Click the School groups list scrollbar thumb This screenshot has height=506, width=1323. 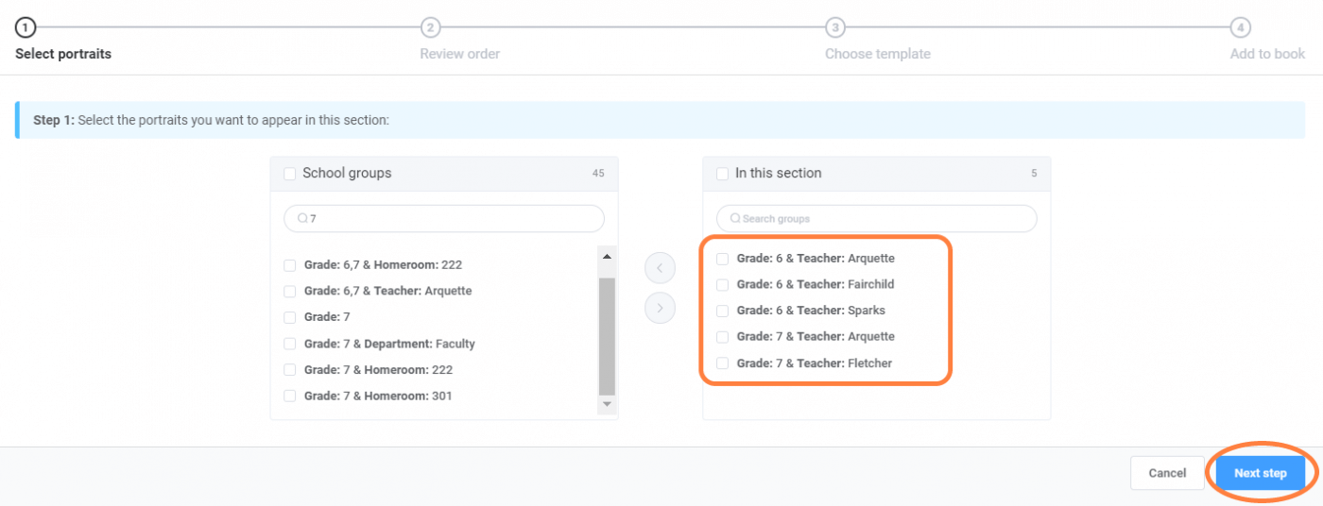(607, 336)
